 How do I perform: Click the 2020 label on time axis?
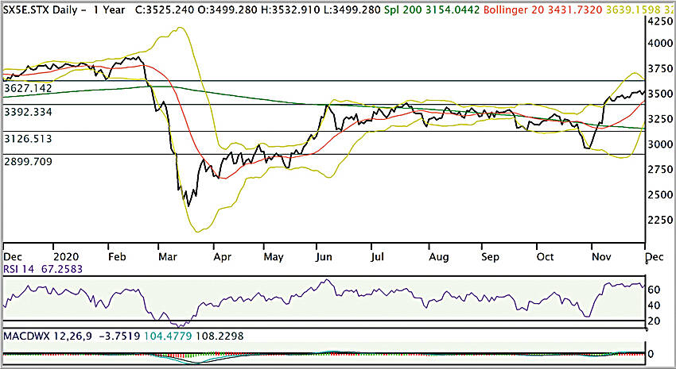[x=66, y=257]
